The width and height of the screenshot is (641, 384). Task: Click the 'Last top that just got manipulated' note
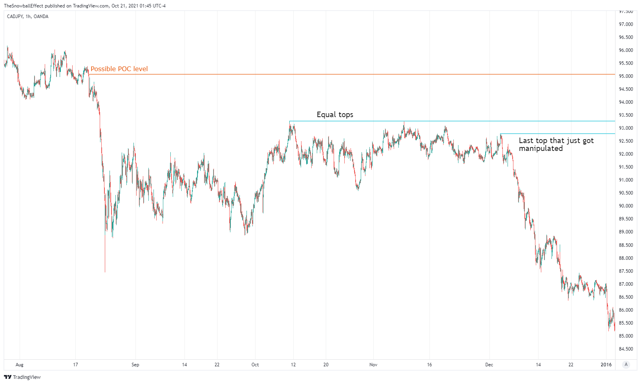[x=556, y=144]
